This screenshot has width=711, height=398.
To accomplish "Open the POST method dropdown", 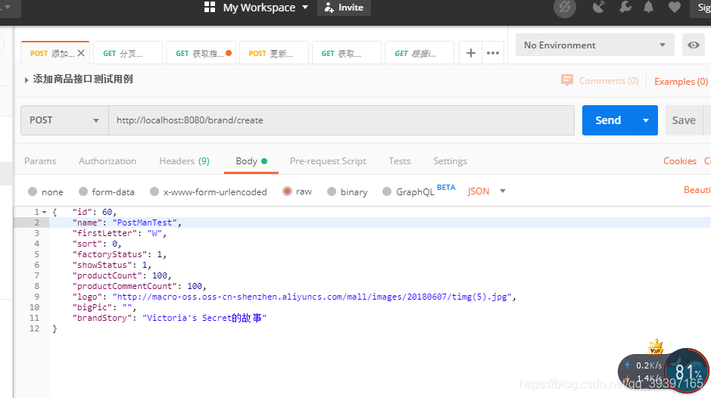I will [x=64, y=120].
